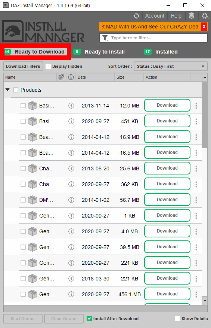This screenshot has height=328, width=211.
Task: Open settings gear icon
Action: coord(205,16)
